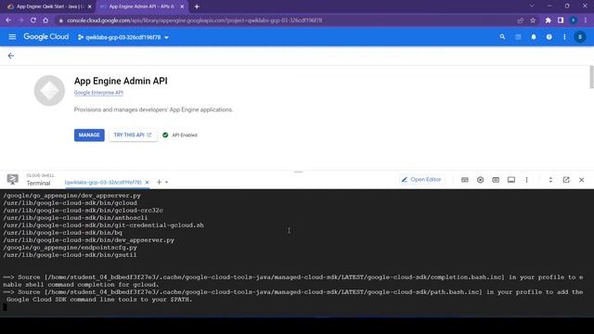
Task: Open Cloud Shell in a new window
Action: 566,180
